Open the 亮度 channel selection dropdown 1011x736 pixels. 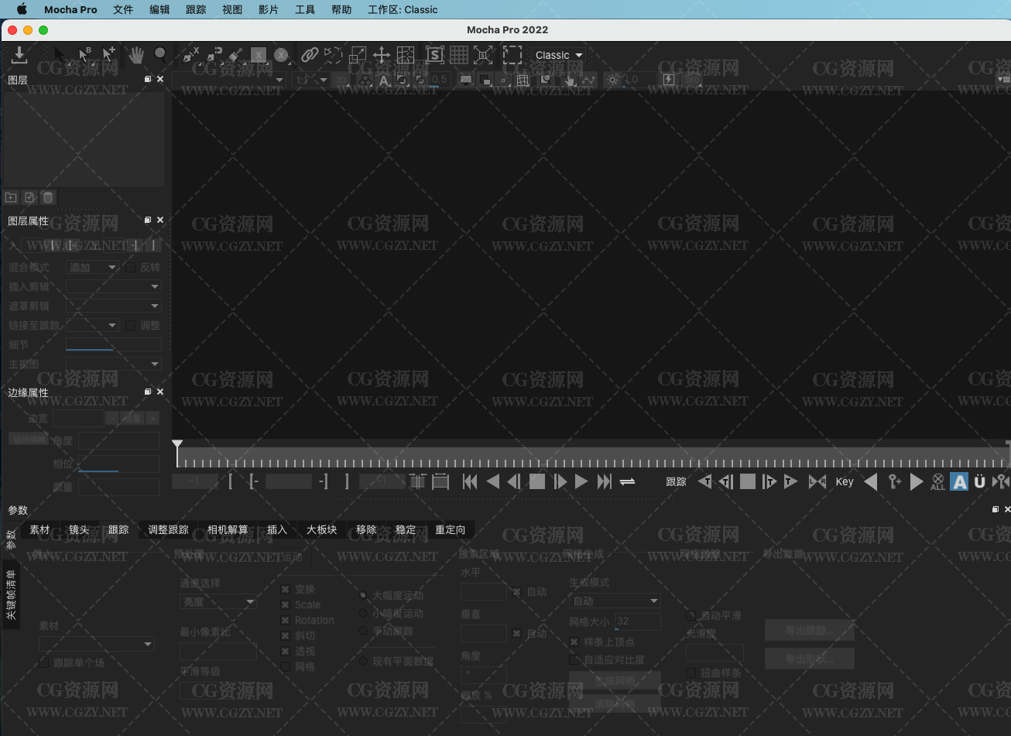click(218, 602)
